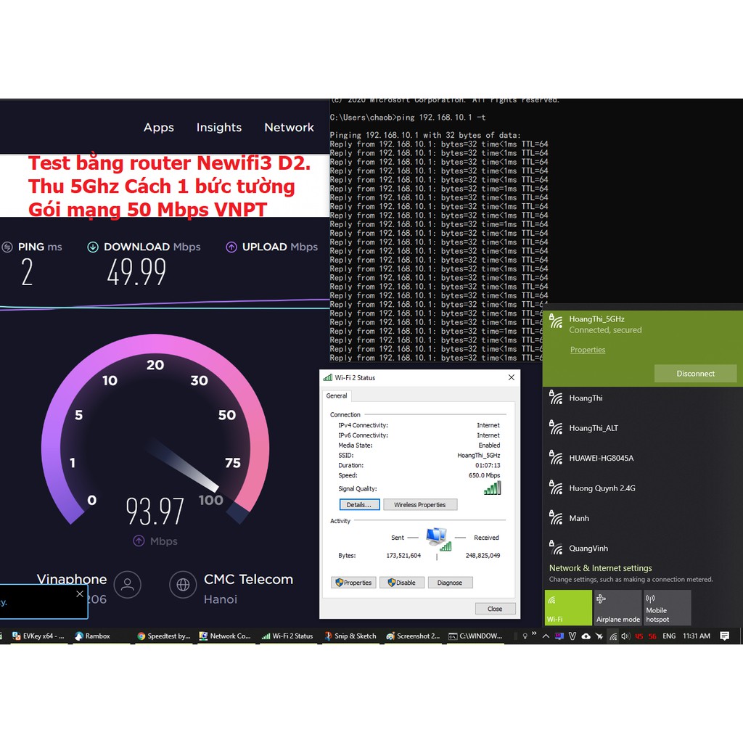Click Disconnect on HoangThi_5GHz
743x743 pixels.
(695, 373)
